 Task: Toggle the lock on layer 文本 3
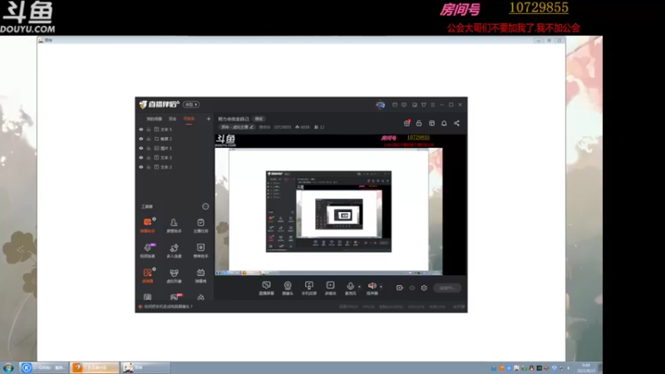pyautogui.click(x=149, y=157)
